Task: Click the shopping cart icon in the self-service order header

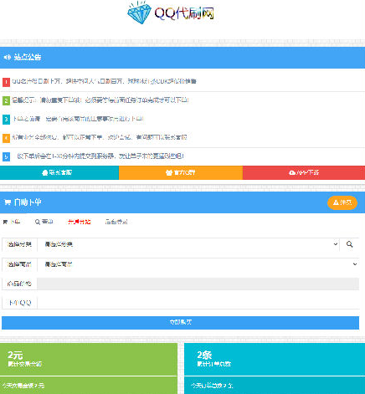Action: pyautogui.click(x=8, y=202)
